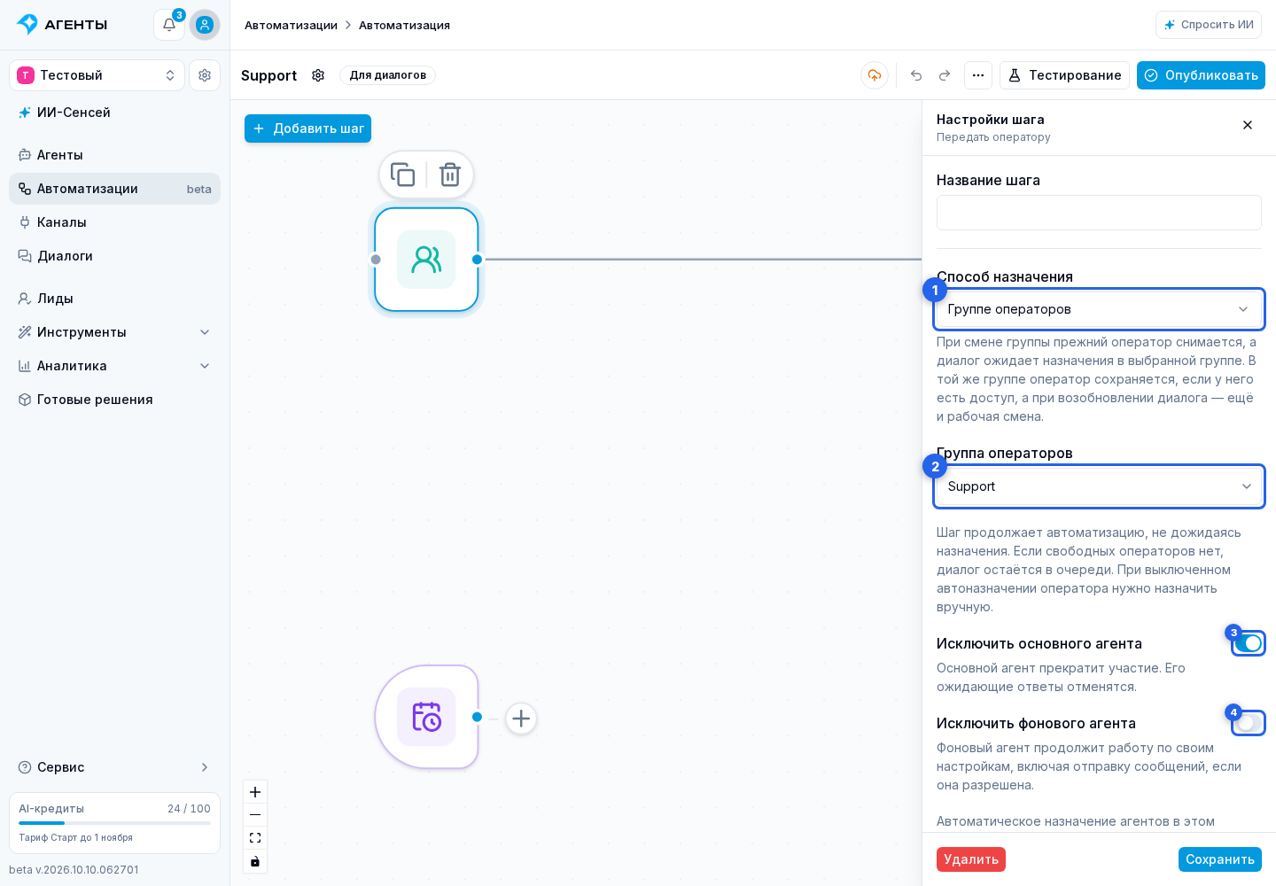The image size is (1276, 886).
Task: Click the AI-кредиты progress bar
Action: pyautogui.click(x=114, y=823)
